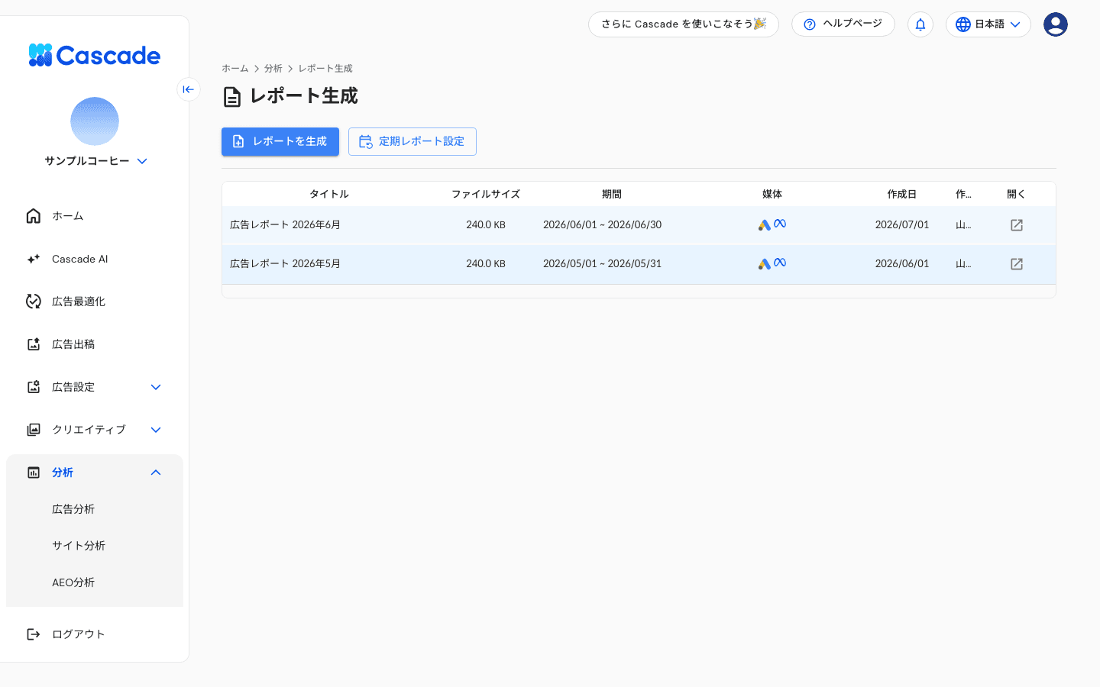Viewport: 1100px width, 687px height.
Task: Click the 定期レポート設定 button
Action: click(412, 141)
